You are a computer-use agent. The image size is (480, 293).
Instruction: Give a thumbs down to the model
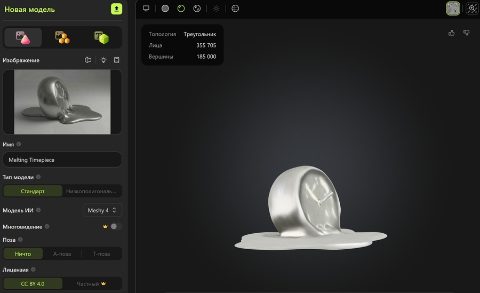tap(466, 33)
